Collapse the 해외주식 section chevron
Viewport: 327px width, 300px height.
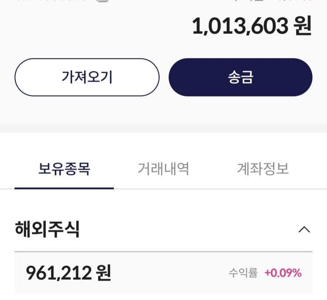(x=304, y=229)
